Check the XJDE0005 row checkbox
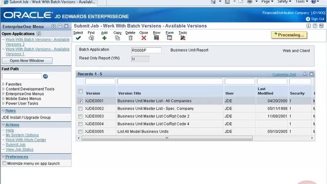 tap(80, 132)
